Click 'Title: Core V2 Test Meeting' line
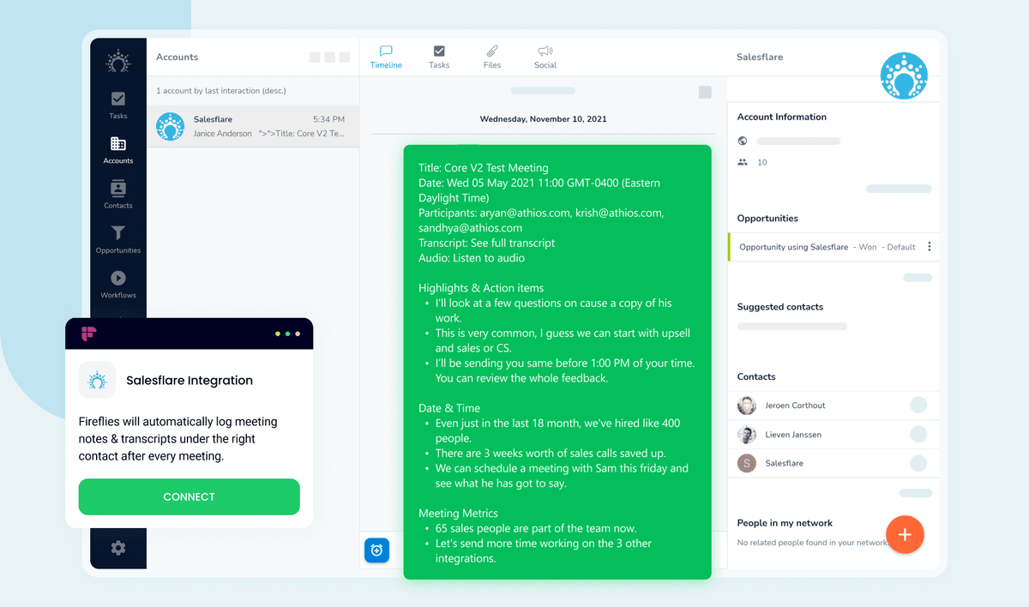The height and width of the screenshot is (607, 1029). tap(484, 168)
